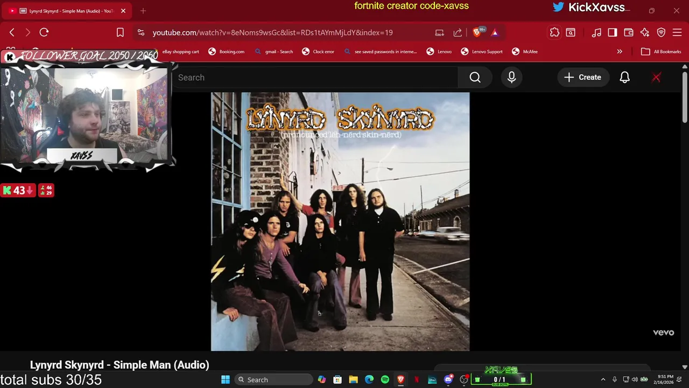Search with voice using microphone icon
The image size is (689, 388).
(511, 78)
